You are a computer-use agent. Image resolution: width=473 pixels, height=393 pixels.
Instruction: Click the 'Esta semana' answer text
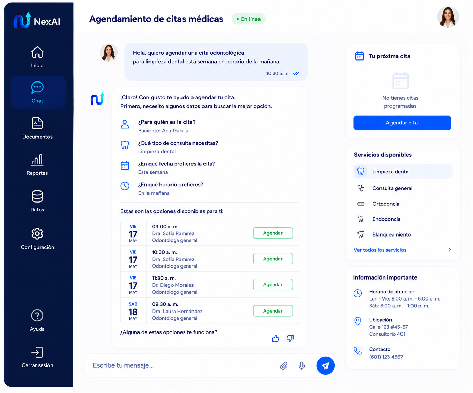[x=153, y=172]
